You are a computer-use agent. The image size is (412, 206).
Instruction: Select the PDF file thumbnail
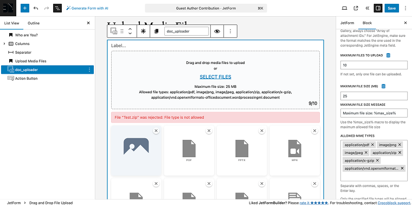pyautogui.click(x=189, y=151)
